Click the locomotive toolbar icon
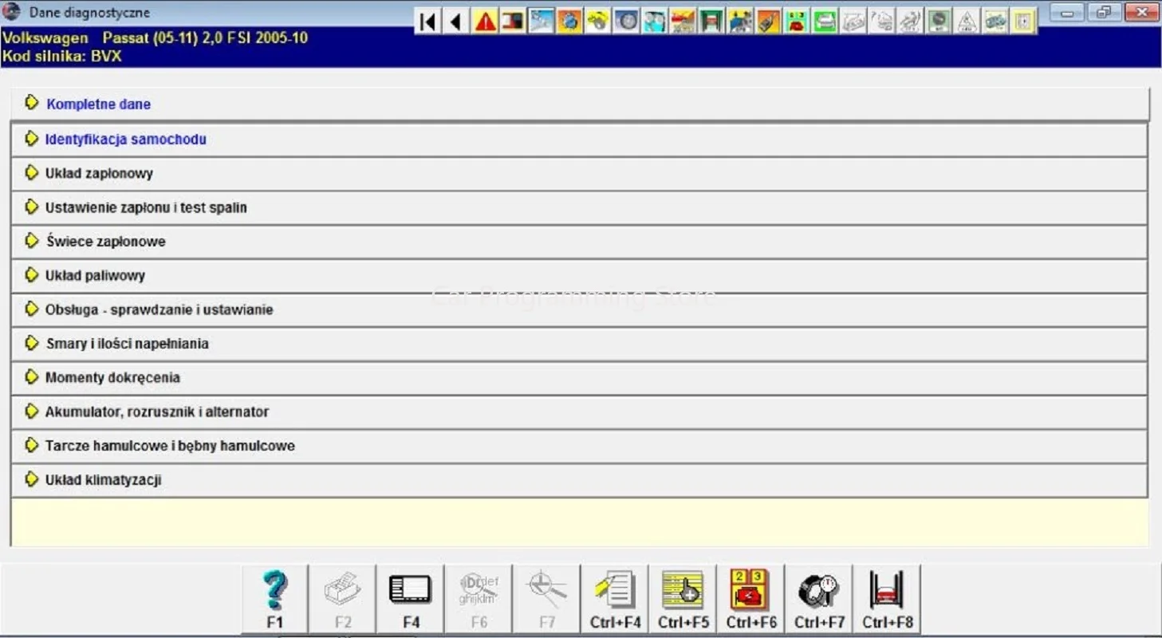1162x638 pixels. [740, 18]
